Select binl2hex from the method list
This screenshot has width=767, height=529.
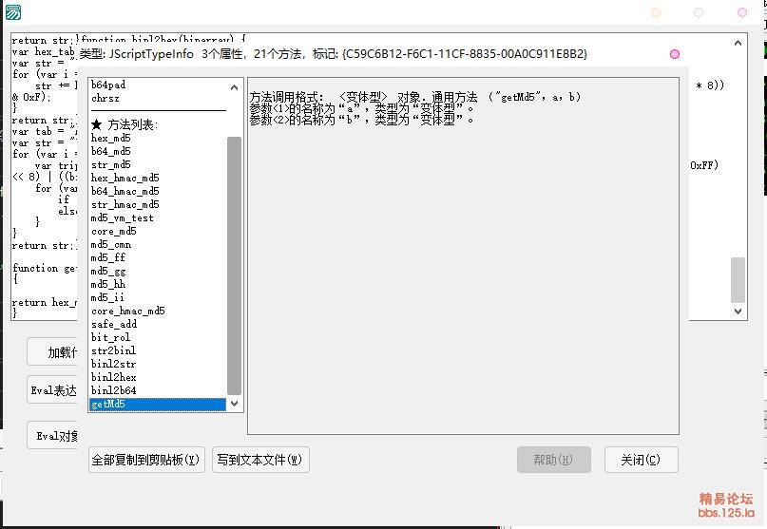(x=113, y=378)
